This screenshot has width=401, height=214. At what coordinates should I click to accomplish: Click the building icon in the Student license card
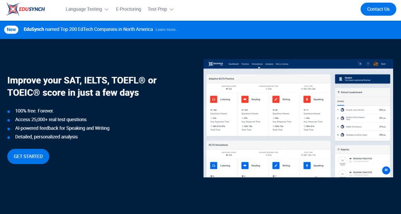340,79
